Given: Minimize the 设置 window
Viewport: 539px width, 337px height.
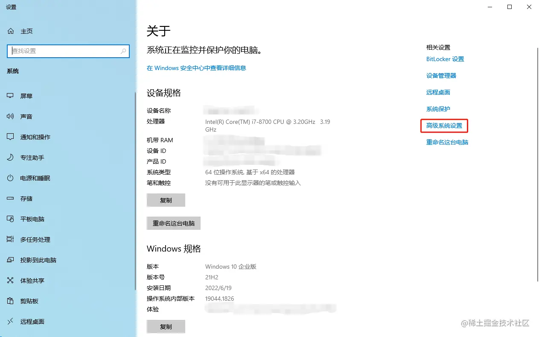Looking at the screenshot, I should click(489, 7).
